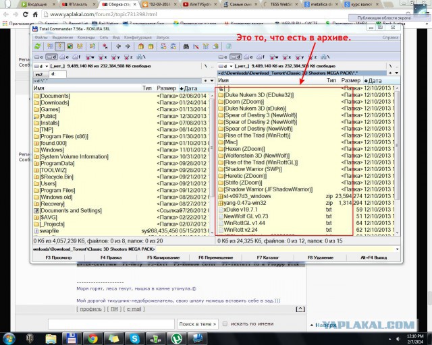Open the Команды menu
The width and height of the screenshot is (432, 345).
[x=86, y=38]
